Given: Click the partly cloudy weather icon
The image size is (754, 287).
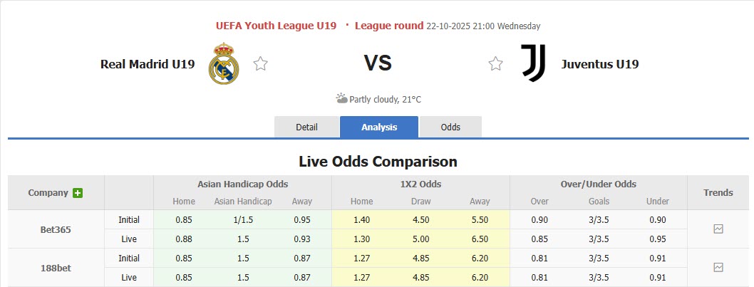Looking at the screenshot, I should [342, 99].
